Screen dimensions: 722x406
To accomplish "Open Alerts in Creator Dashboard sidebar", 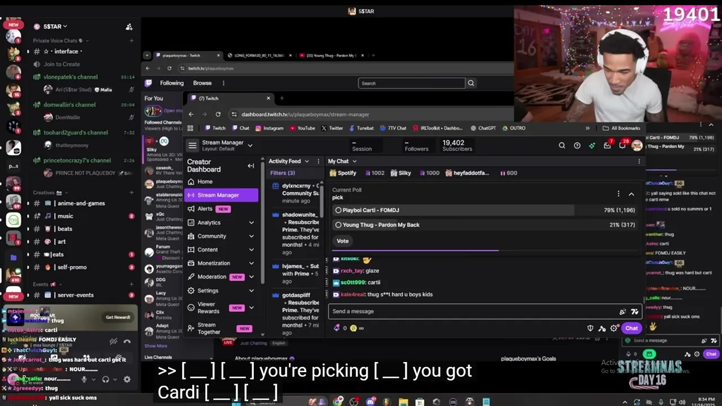I will point(205,209).
